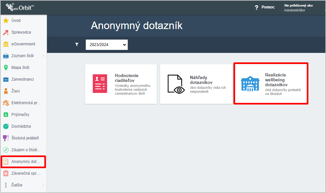Open Záujem o štúdi… sidebar item
The width and height of the screenshot is (326, 193).
(x=23, y=150)
